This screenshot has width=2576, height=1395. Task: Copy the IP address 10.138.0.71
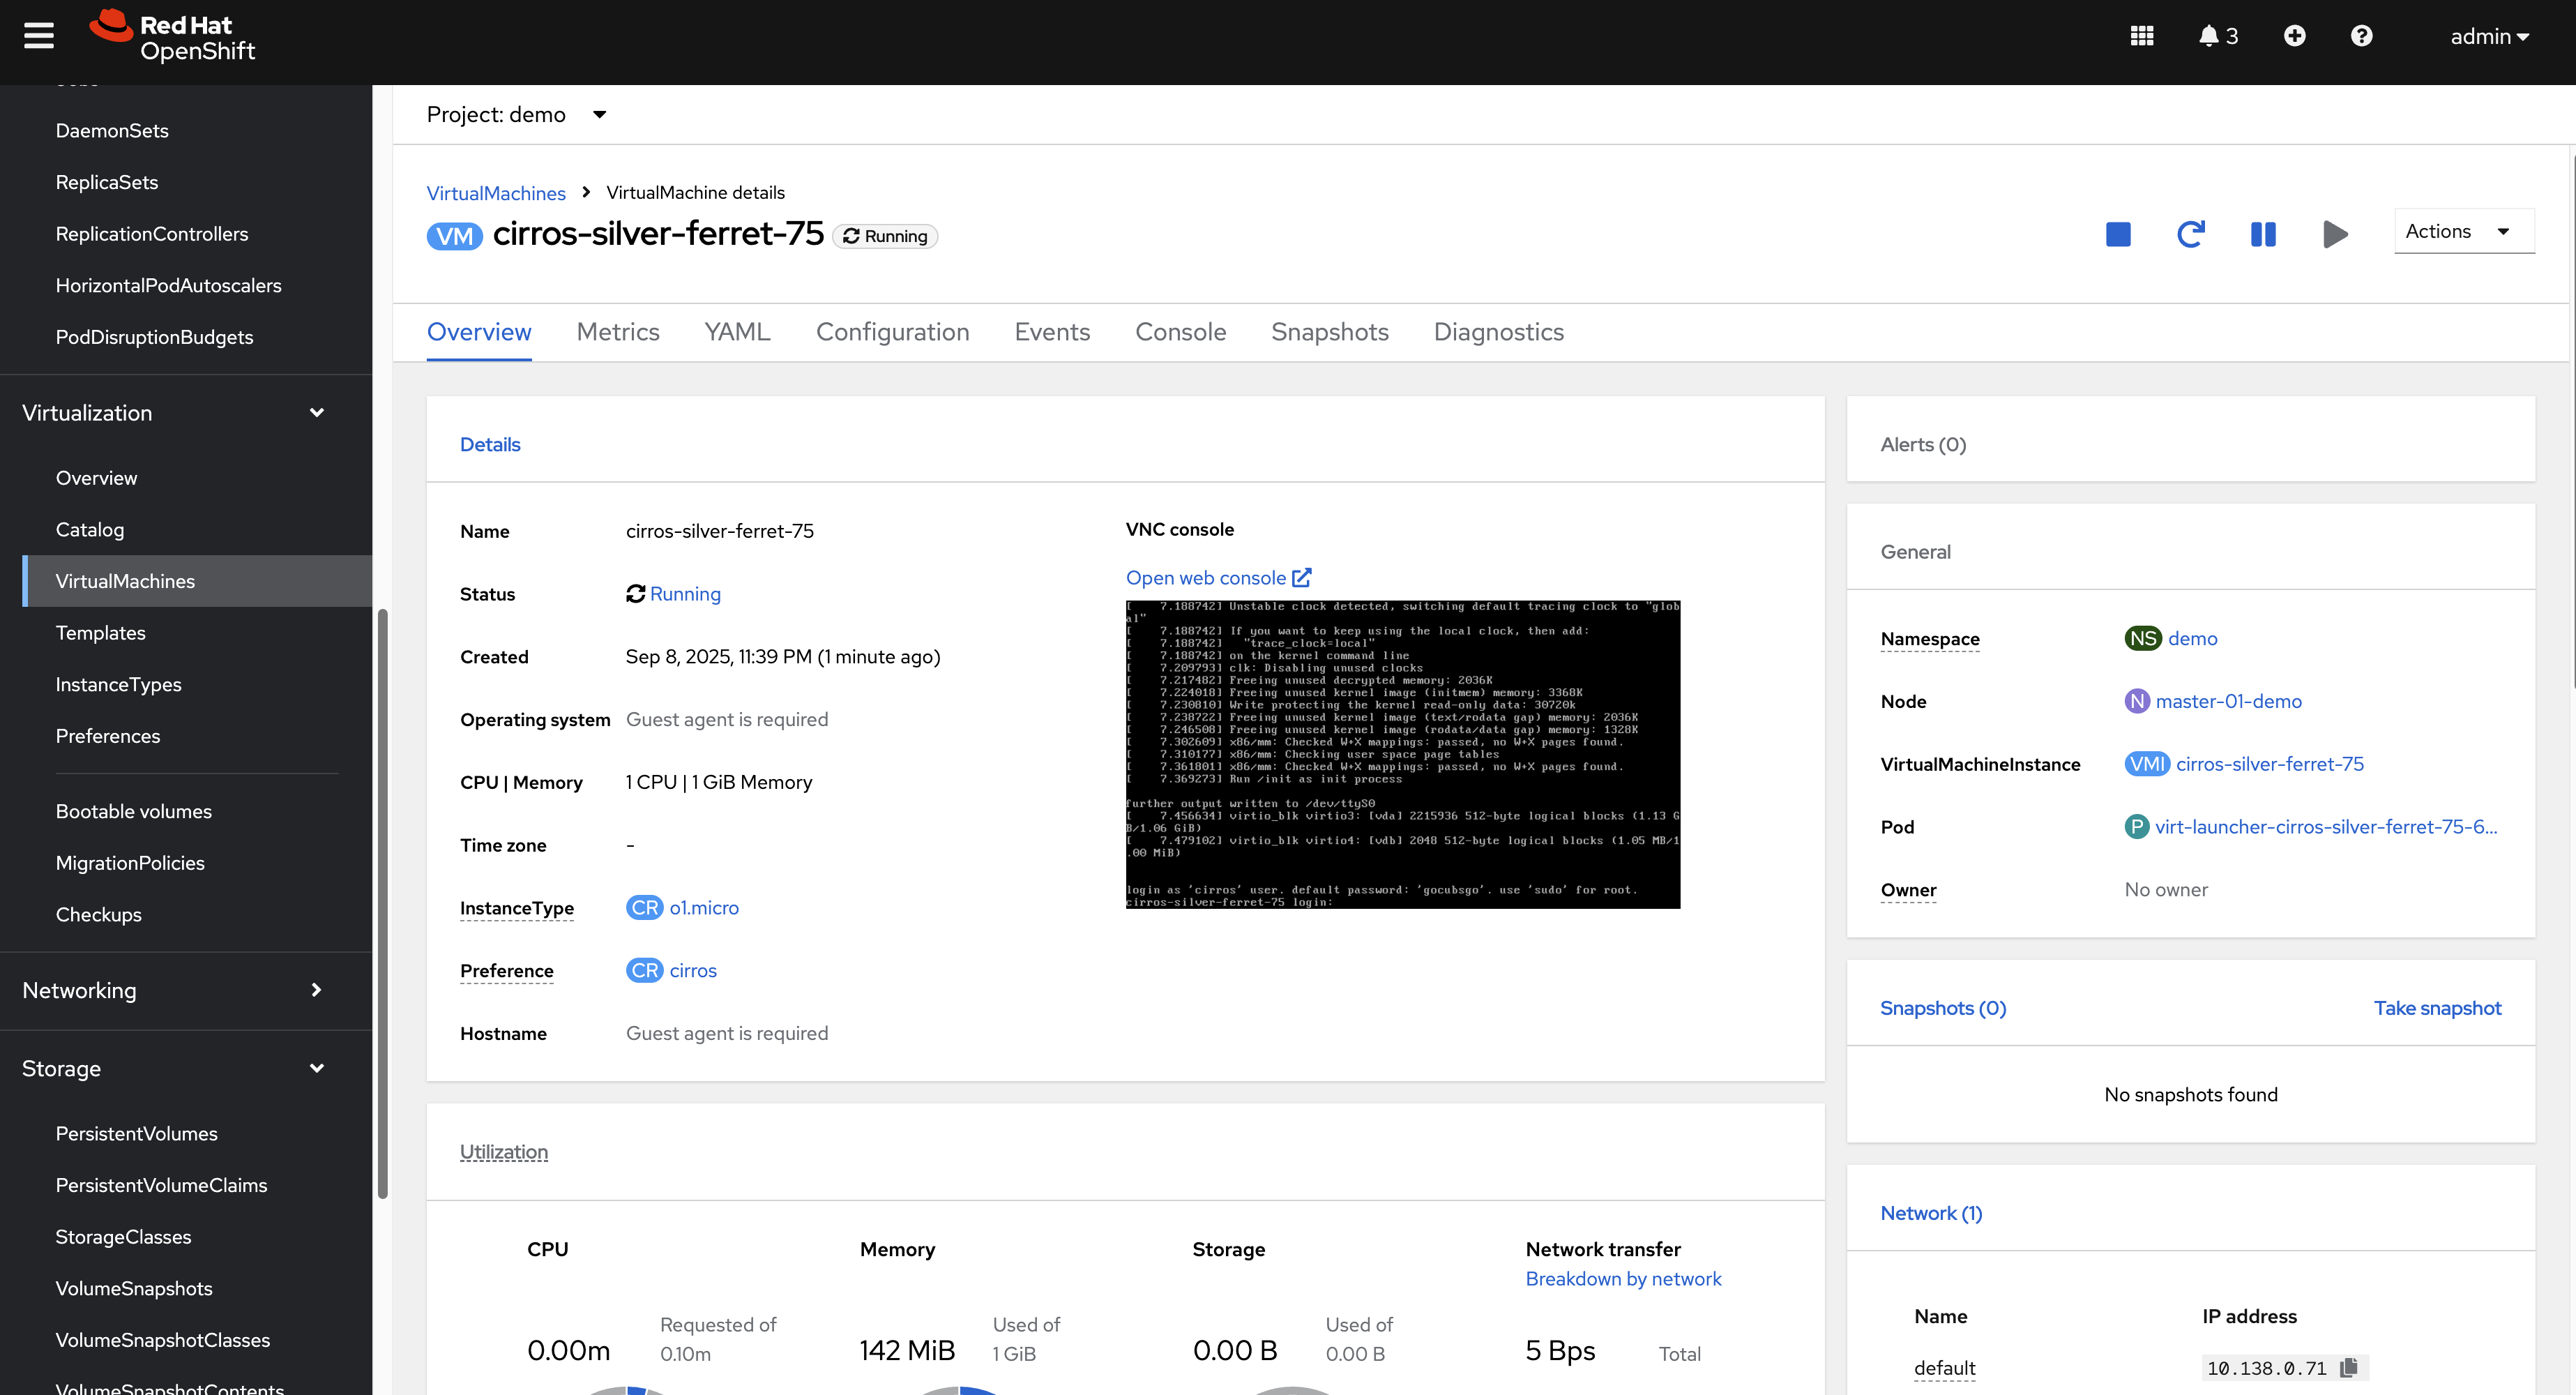(x=2349, y=1367)
